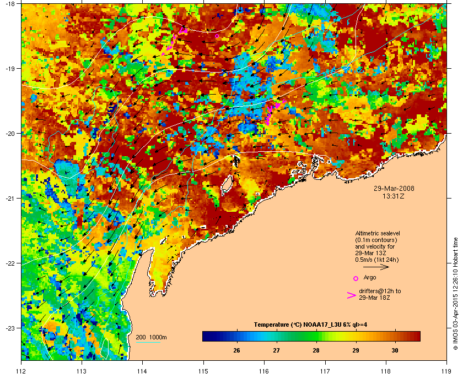The image size is (463, 374).
Task: Click the cyan 200 1000m depth contour line sample
Action: [148, 343]
